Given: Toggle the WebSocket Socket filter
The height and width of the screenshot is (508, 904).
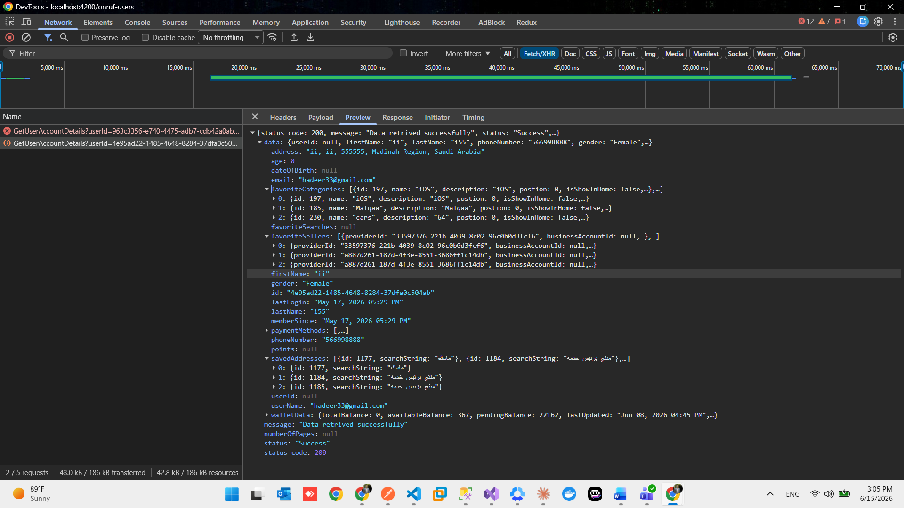Looking at the screenshot, I should (x=737, y=54).
